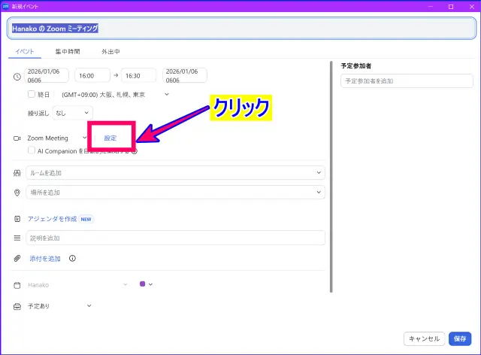Click the paperclip attachment icon
This screenshot has height=355, width=481.
(x=17, y=258)
